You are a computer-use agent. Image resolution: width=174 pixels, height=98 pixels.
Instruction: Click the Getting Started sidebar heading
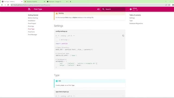point(33,15)
